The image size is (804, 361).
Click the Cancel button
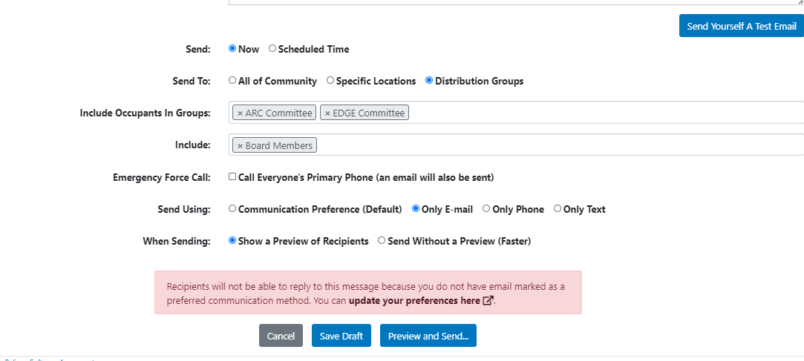pyautogui.click(x=281, y=335)
